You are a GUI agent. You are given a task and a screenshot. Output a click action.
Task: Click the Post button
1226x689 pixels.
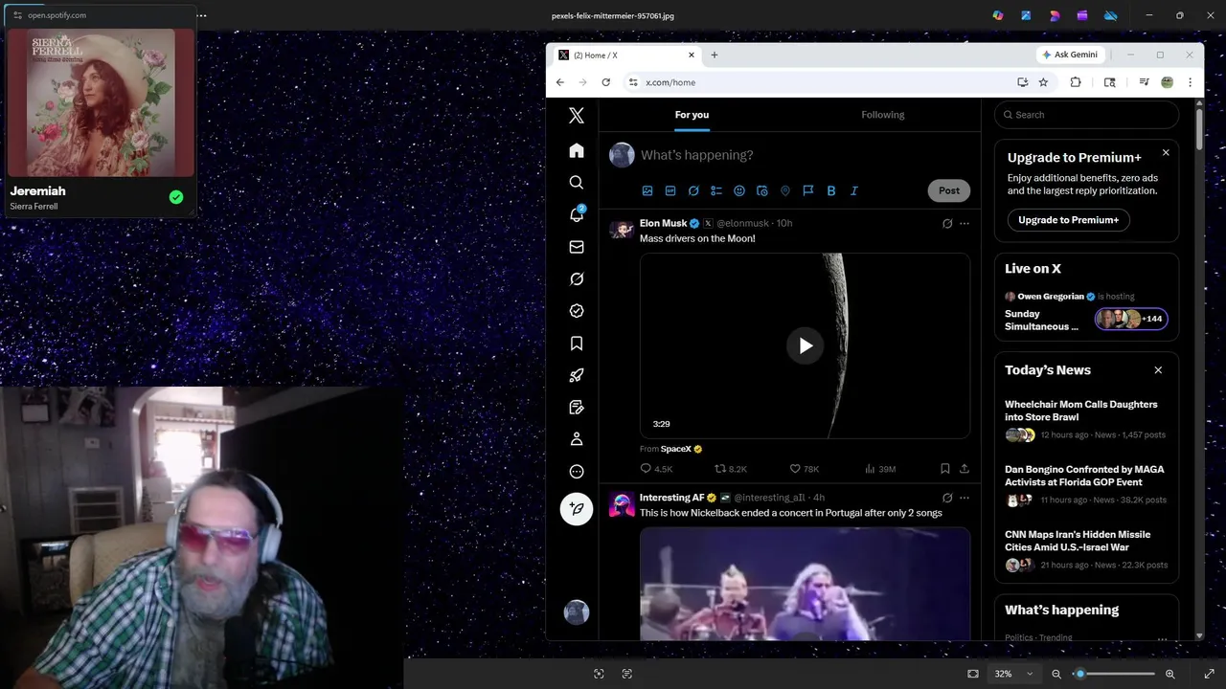pyautogui.click(x=949, y=190)
